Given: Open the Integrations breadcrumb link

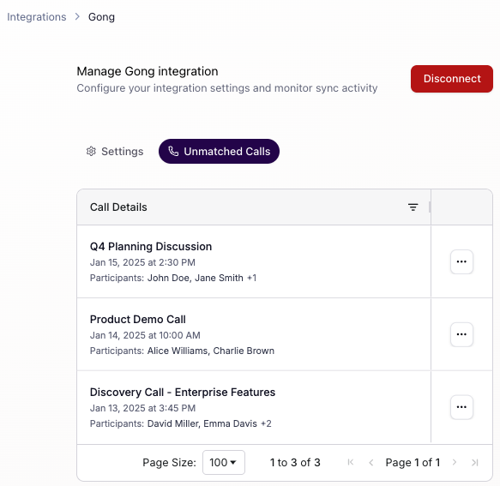Looking at the screenshot, I should 37,17.
